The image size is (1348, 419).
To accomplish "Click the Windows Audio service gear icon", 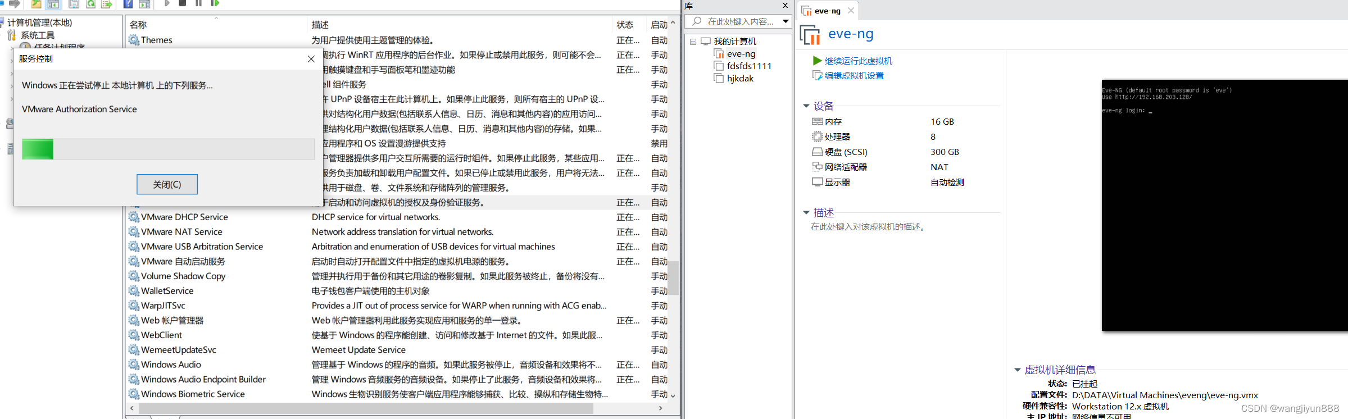I will 134,365.
